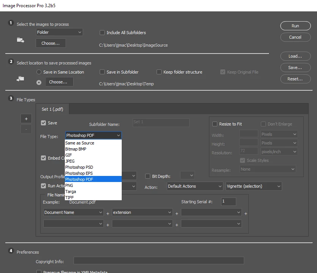Viewport: 317px width, 273px height.
Task: Open the extension naming dropdown
Action: 142,212
